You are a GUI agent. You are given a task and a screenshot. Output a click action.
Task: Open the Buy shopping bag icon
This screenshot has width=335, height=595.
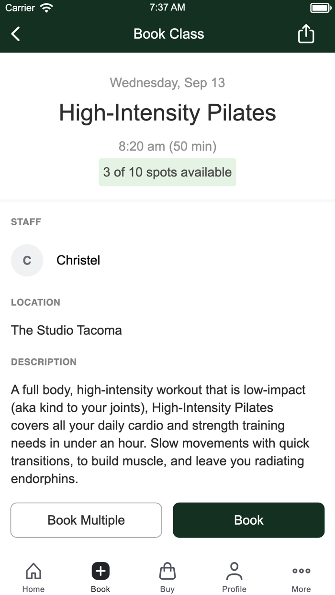[167, 570]
